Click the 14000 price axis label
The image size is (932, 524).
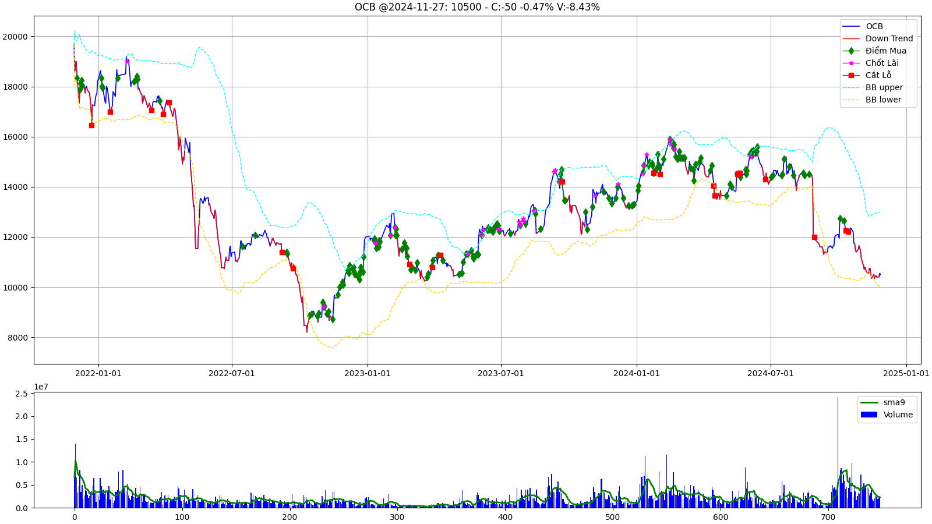tap(15, 187)
